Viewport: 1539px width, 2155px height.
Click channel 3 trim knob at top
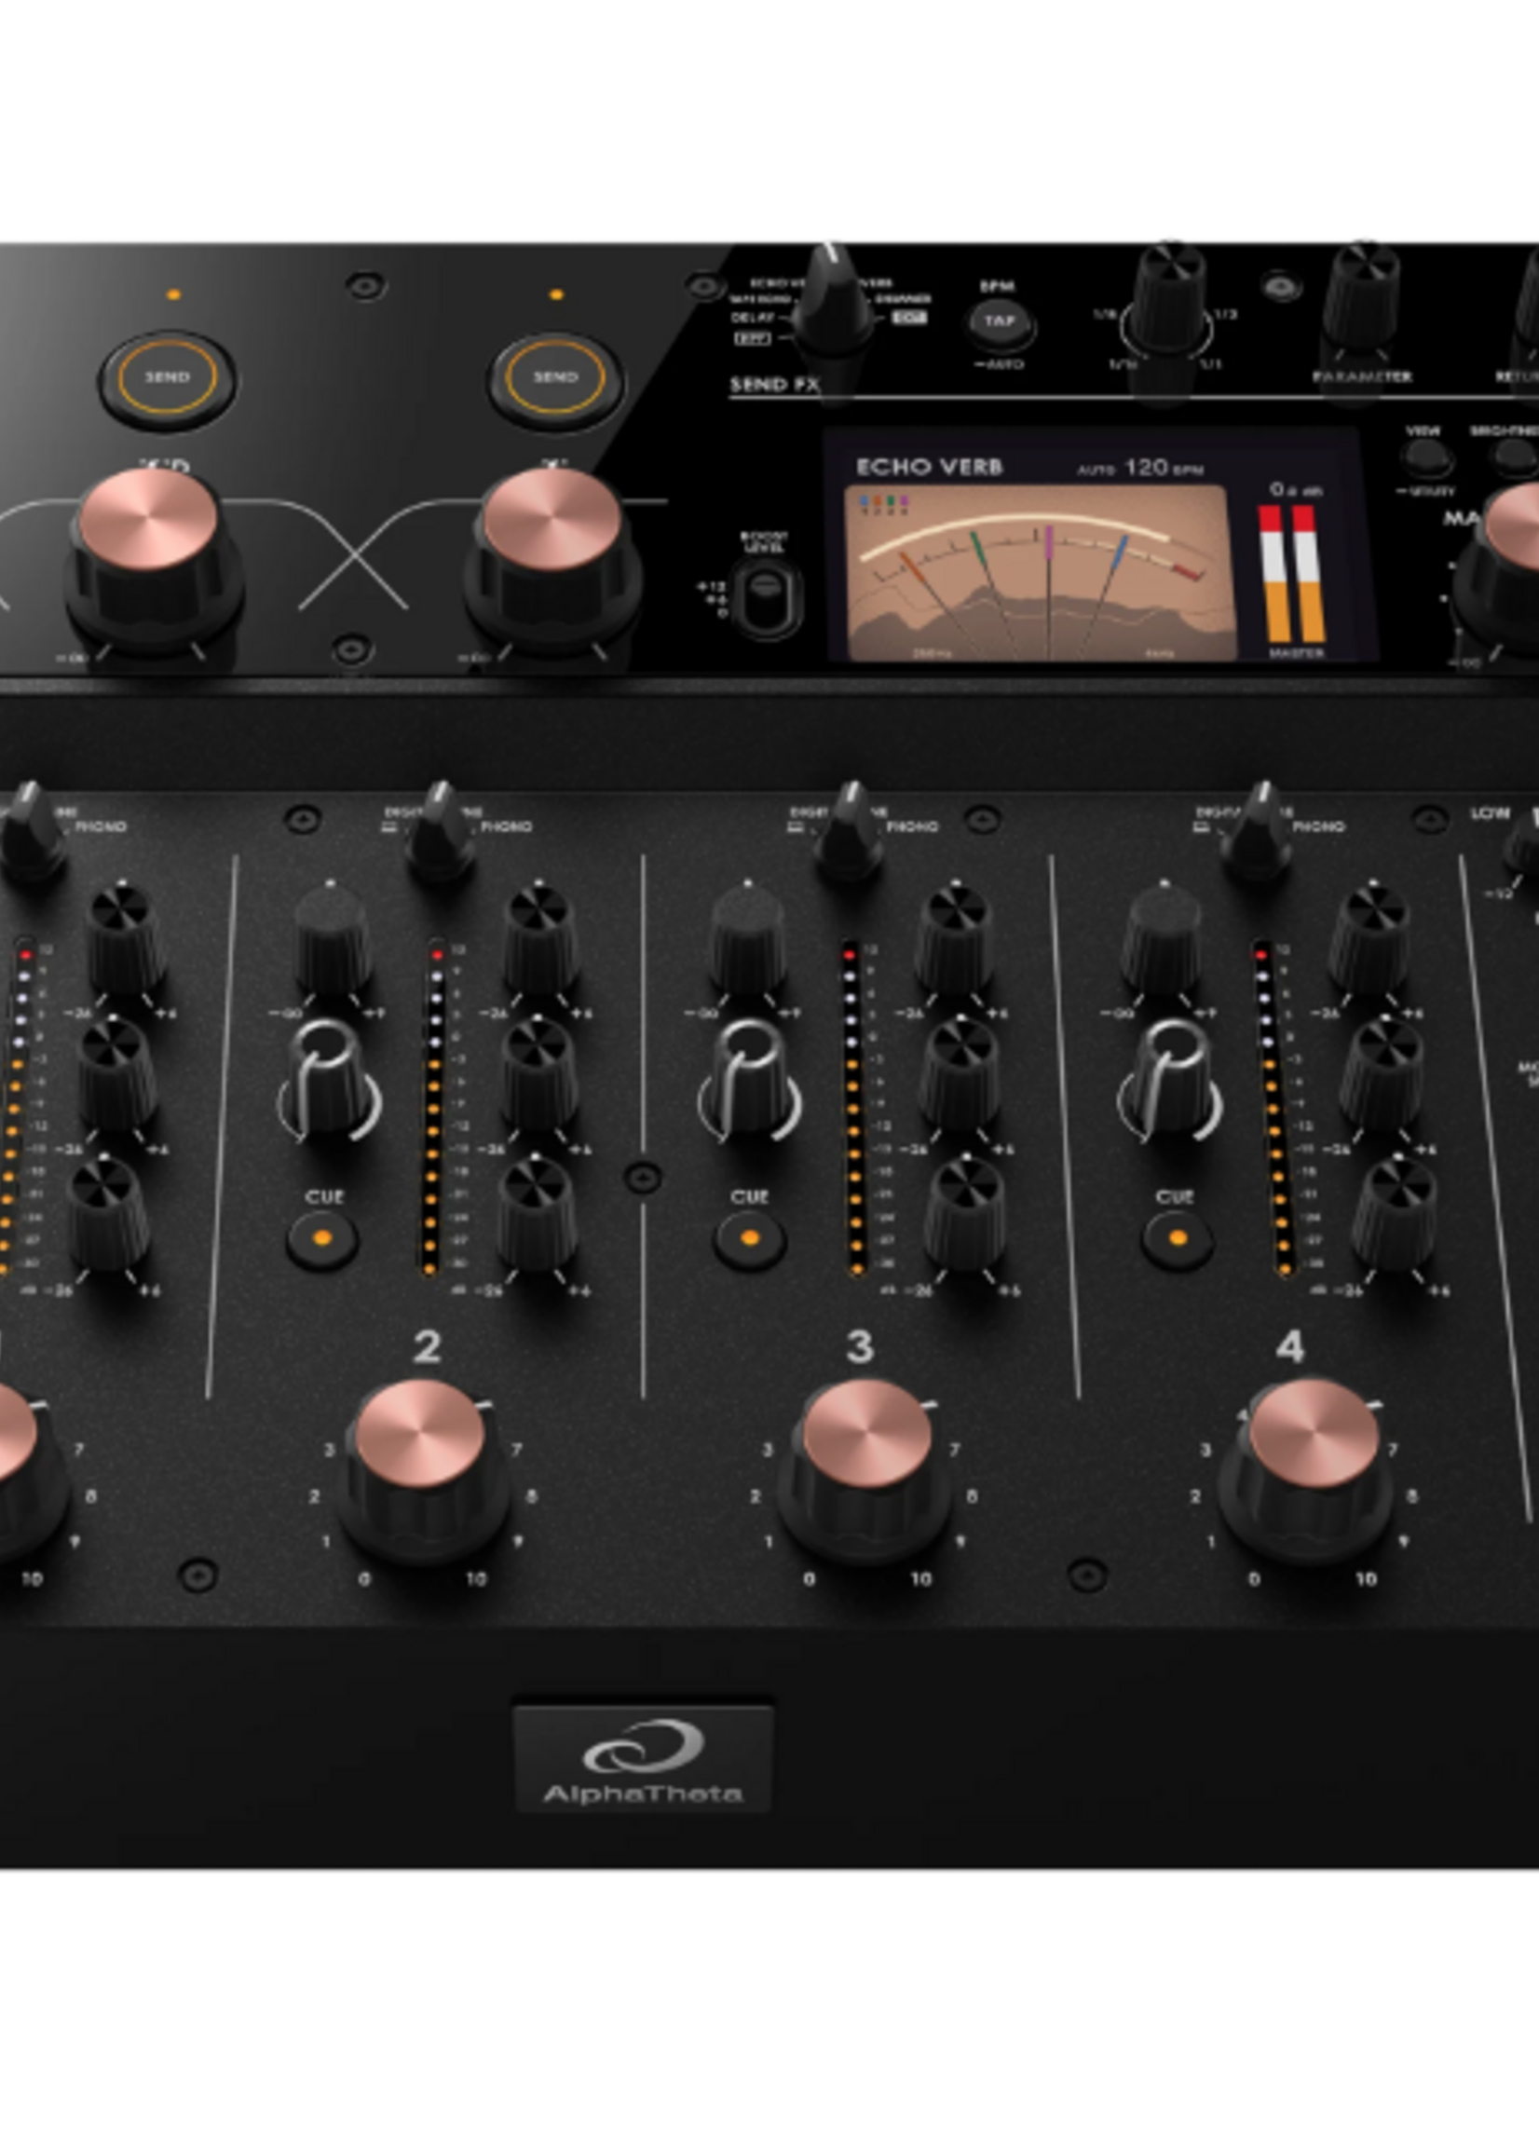[x=748, y=938]
